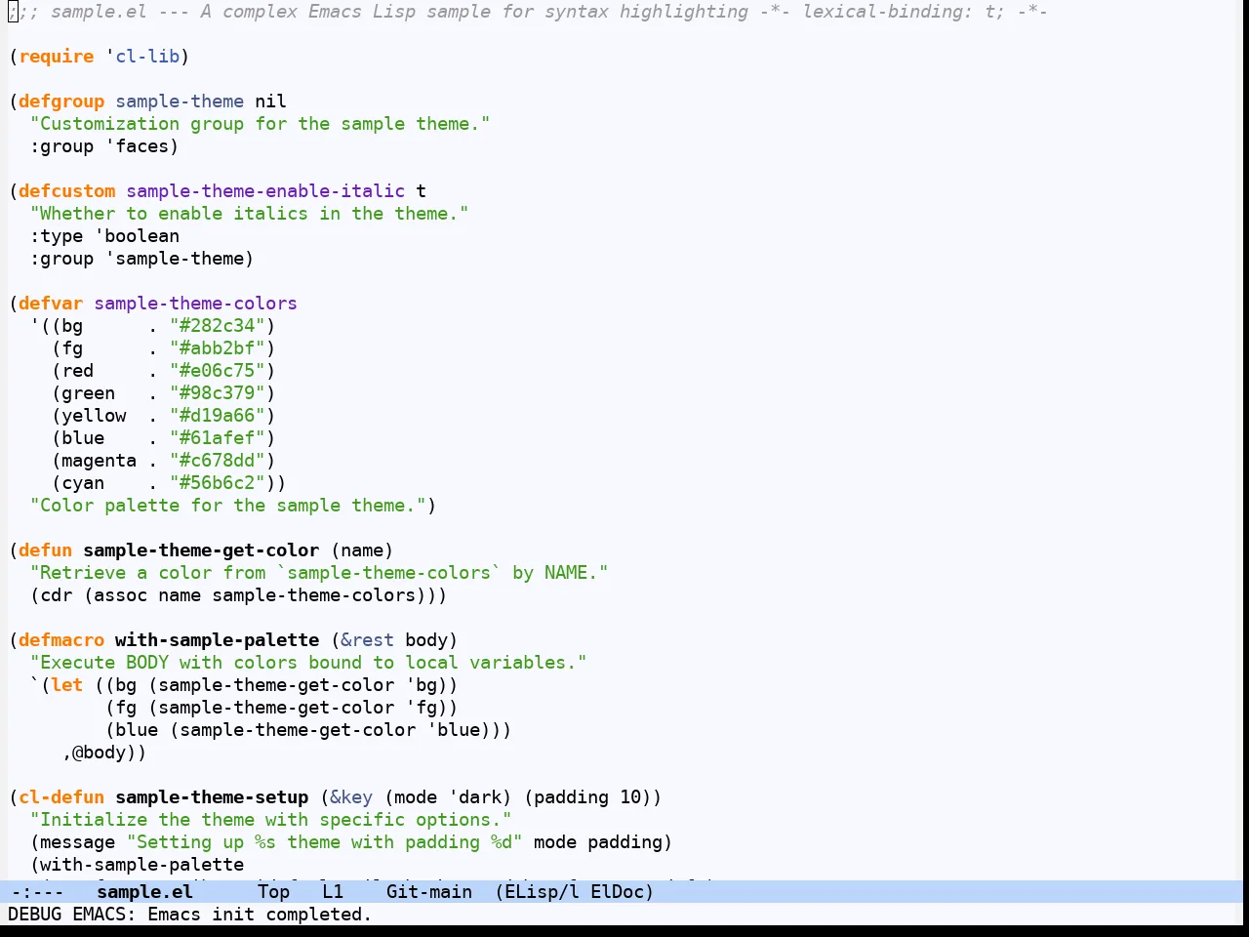Click the 'yellow' key in the color alist
The width and height of the screenshot is (1249, 937).
click(x=94, y=416)
